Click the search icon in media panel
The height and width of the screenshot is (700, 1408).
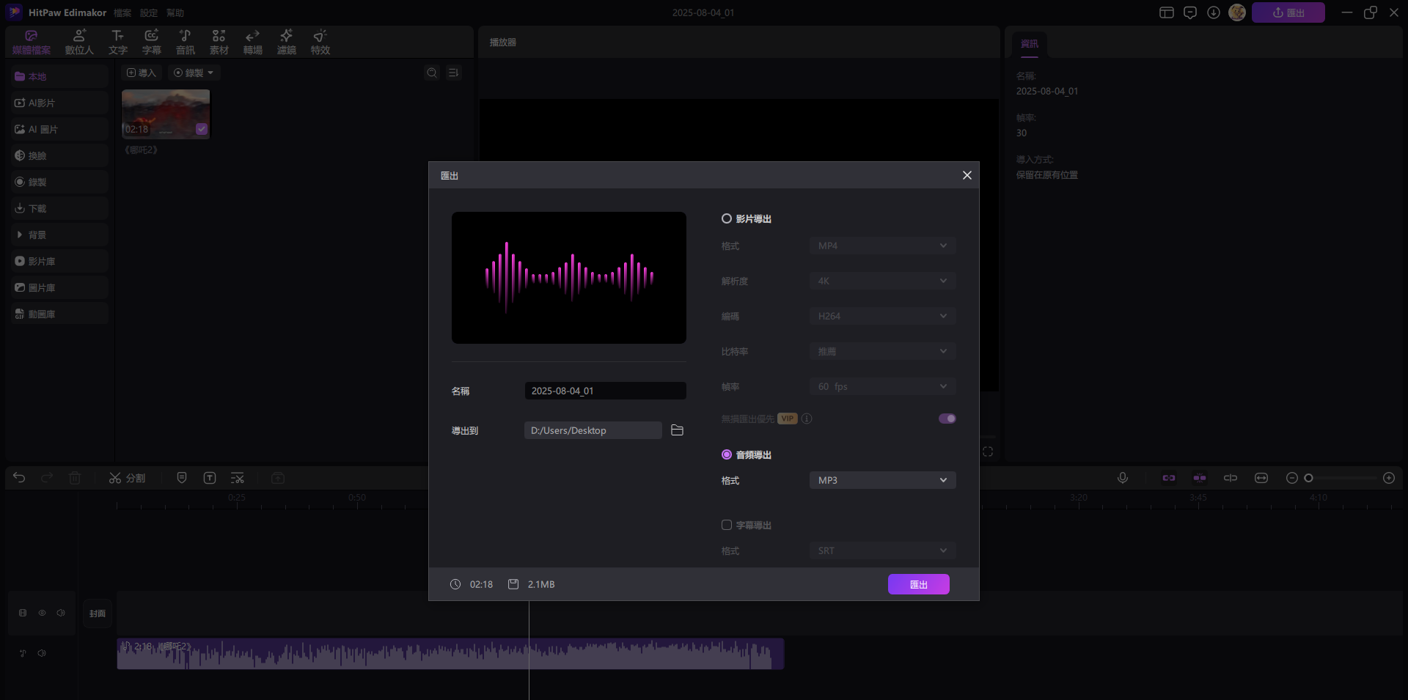click(432, 73)
